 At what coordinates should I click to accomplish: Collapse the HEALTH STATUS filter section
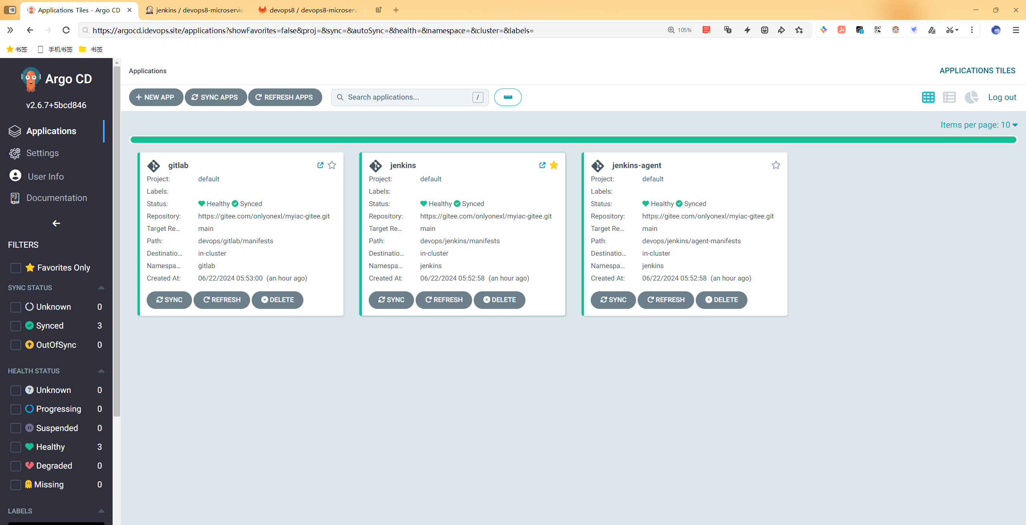tap(101, 371)
